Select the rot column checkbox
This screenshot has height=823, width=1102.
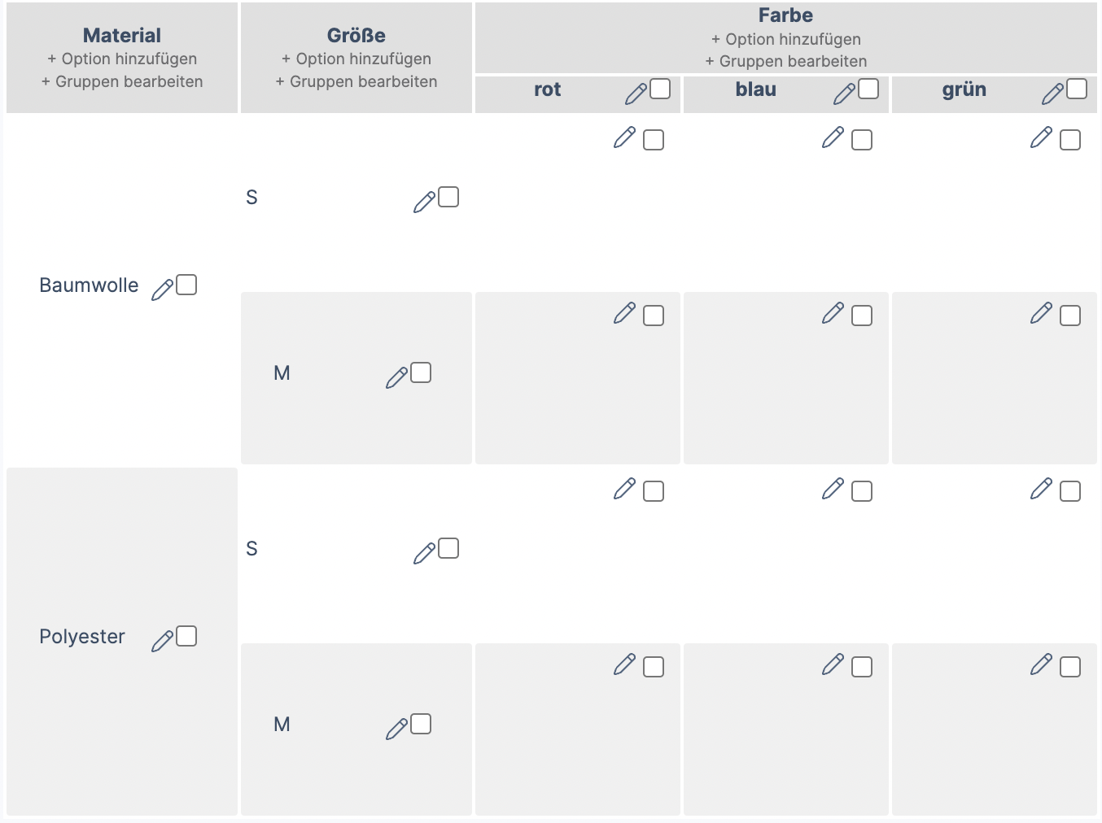660,89
